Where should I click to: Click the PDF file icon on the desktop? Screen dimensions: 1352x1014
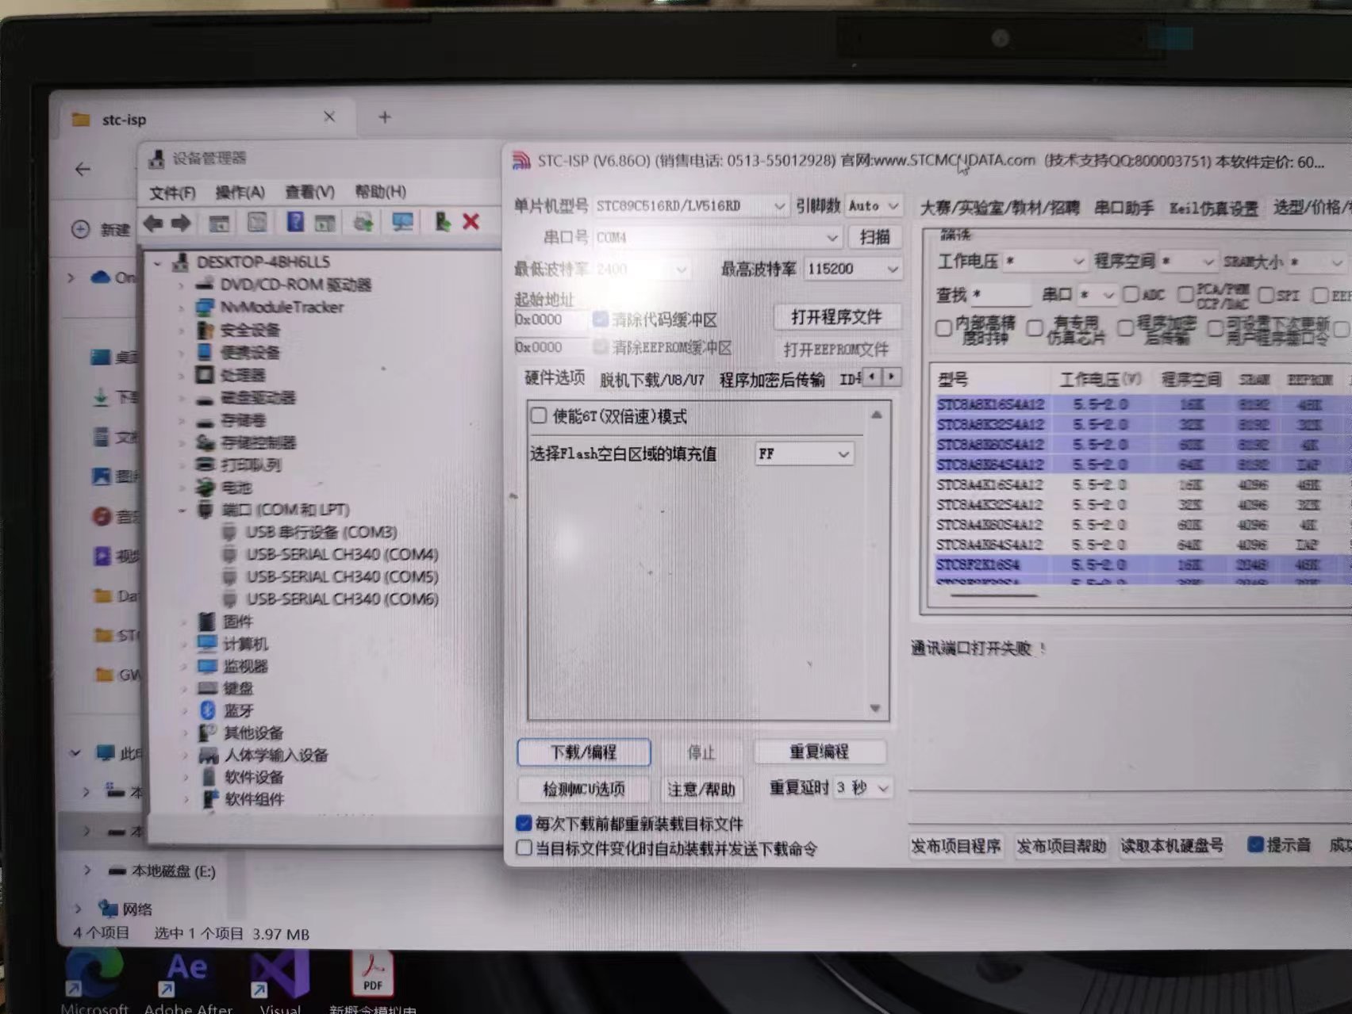[x=373, y=981]
